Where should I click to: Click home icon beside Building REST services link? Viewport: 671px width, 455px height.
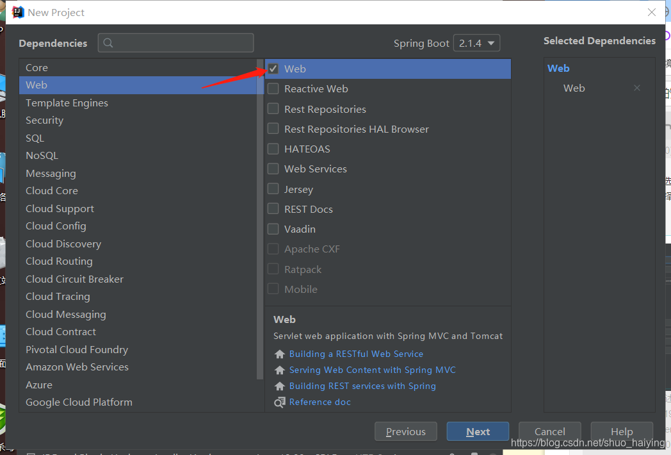tap(279, 386)
